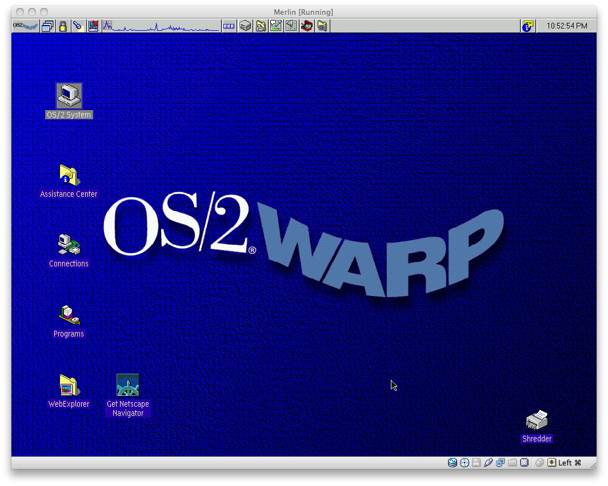Open the OS/2 System folder
The image size is (608, 486).
tap(69, 95)
